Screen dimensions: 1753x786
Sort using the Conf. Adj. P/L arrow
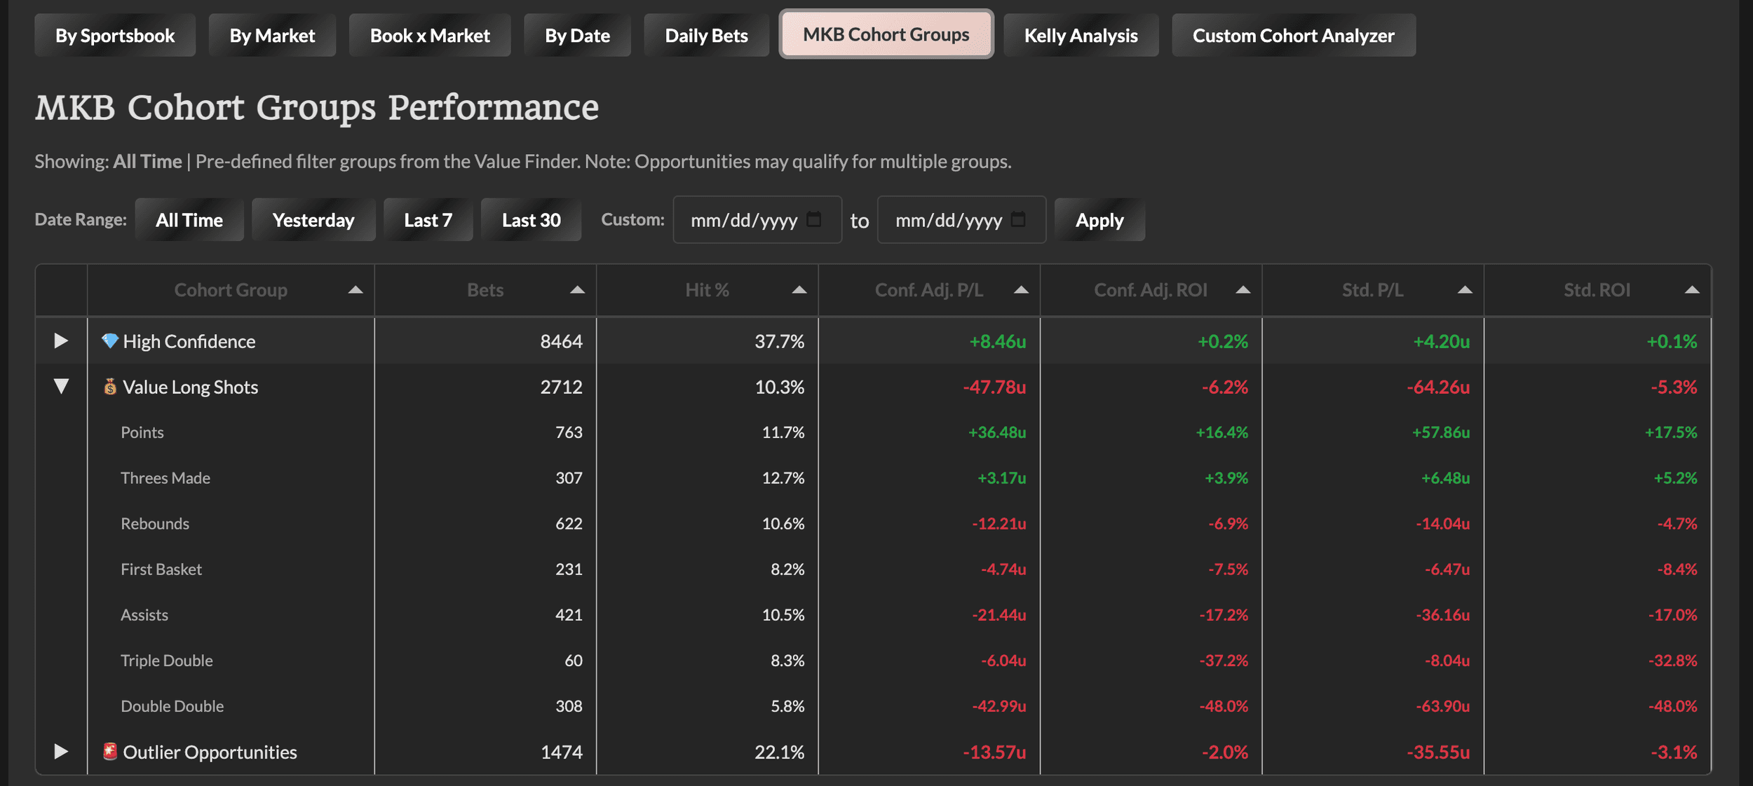[x=1021, y=290]
